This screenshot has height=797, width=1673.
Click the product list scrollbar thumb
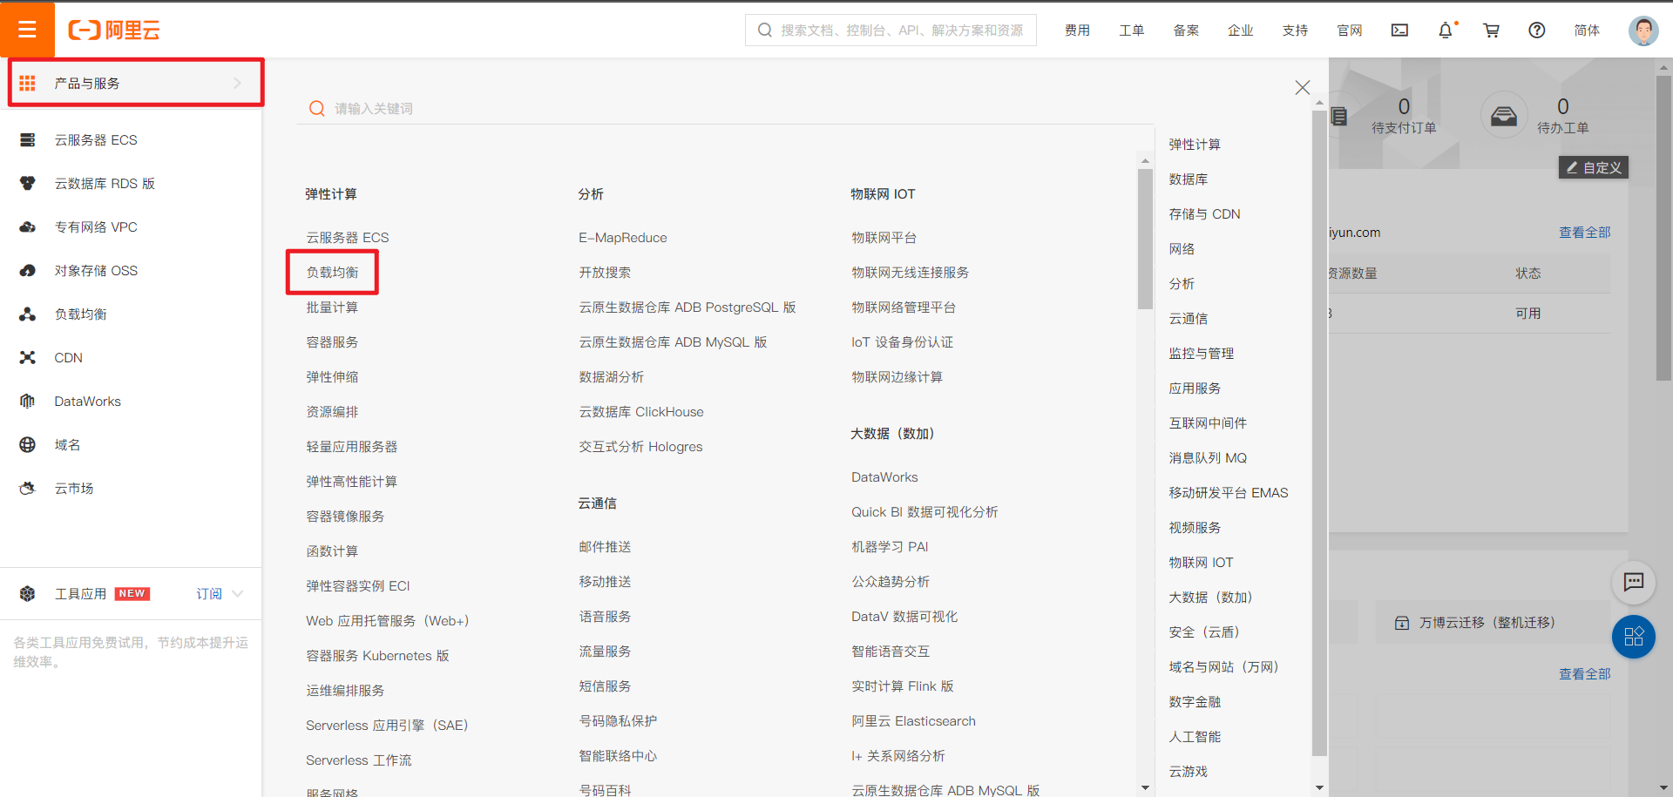[1145, 240]
